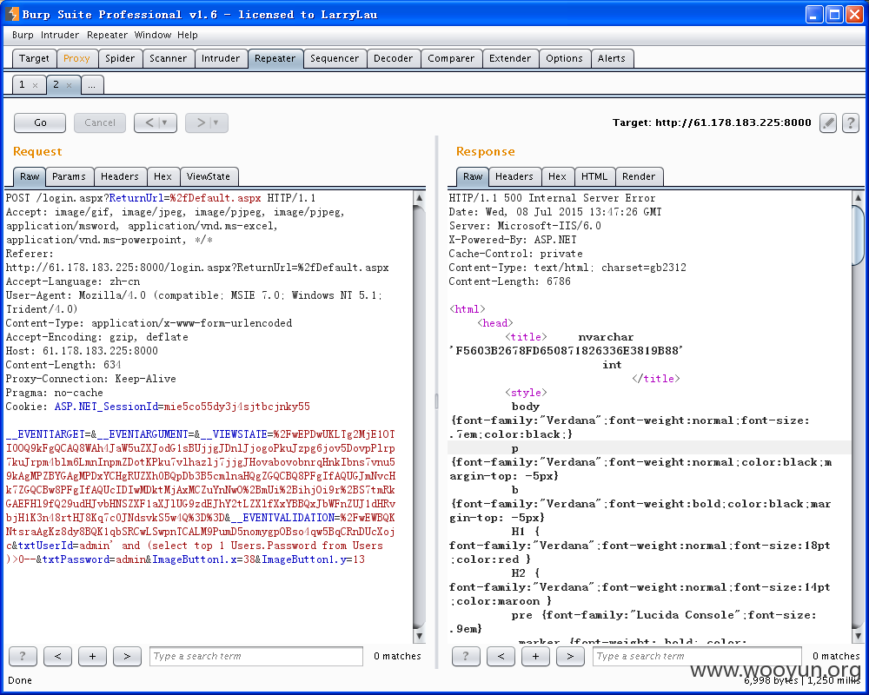Screen dimensions: 869x695
Task: Switch to the Alerts tab
Action: (x=611, y=59)
